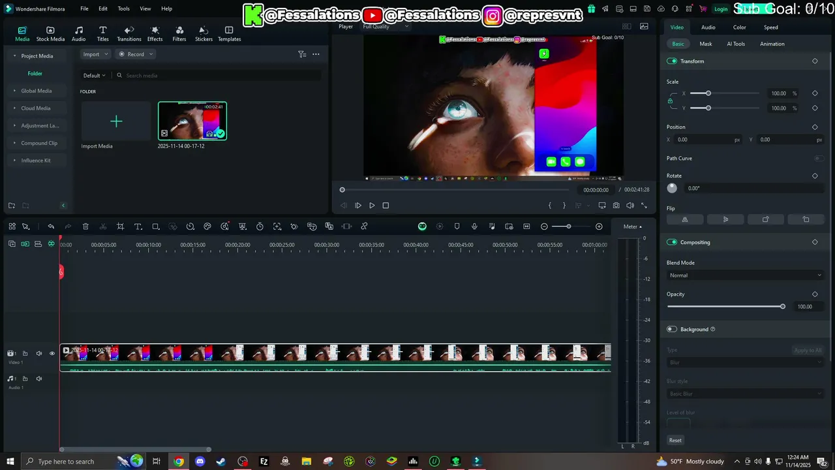Open the File menu
Viewport: 835px width, 470px height.
(84, 8)
